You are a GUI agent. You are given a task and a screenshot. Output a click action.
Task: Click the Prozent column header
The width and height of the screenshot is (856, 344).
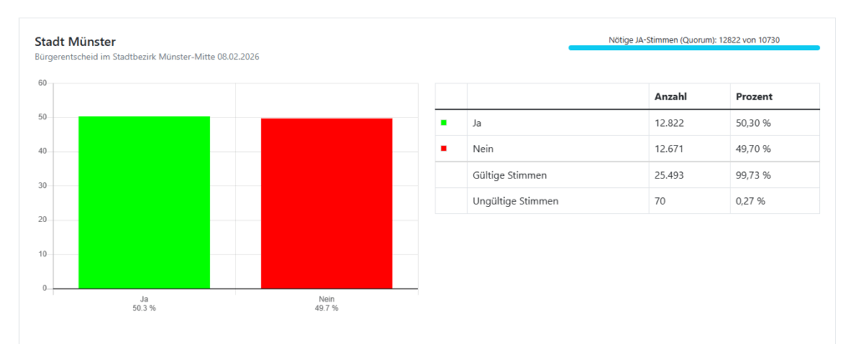click(x=754, y=97)
